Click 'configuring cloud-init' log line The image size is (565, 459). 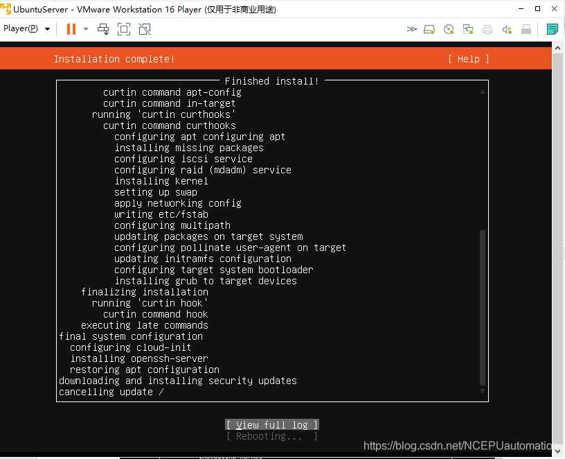(130, 347)
